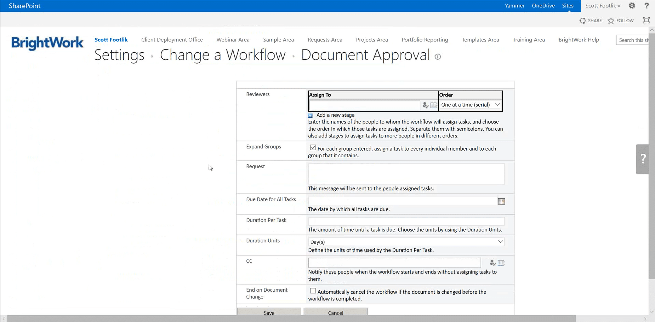Open the Scott Footlik user menu
The height and width of the screenshot is (322, 655).
click(x=603, y=6)
